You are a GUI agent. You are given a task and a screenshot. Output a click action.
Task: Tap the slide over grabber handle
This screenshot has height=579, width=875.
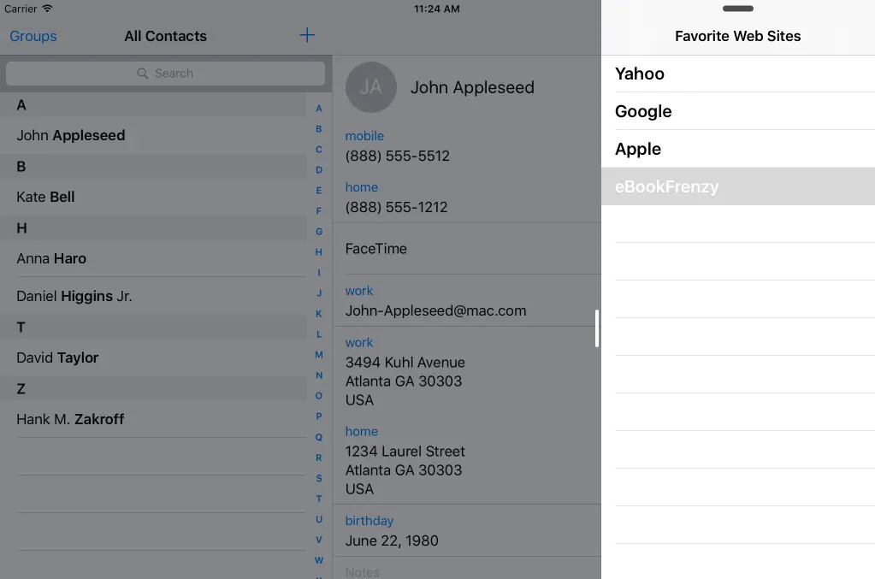(737, 9)
